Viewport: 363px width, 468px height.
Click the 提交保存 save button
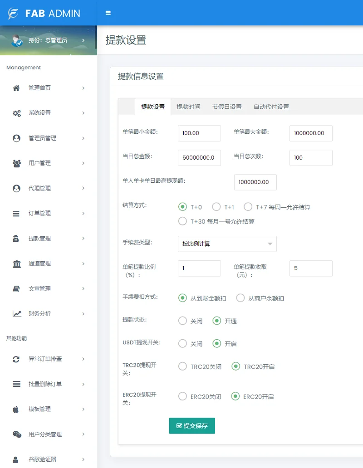coord(192,426)
